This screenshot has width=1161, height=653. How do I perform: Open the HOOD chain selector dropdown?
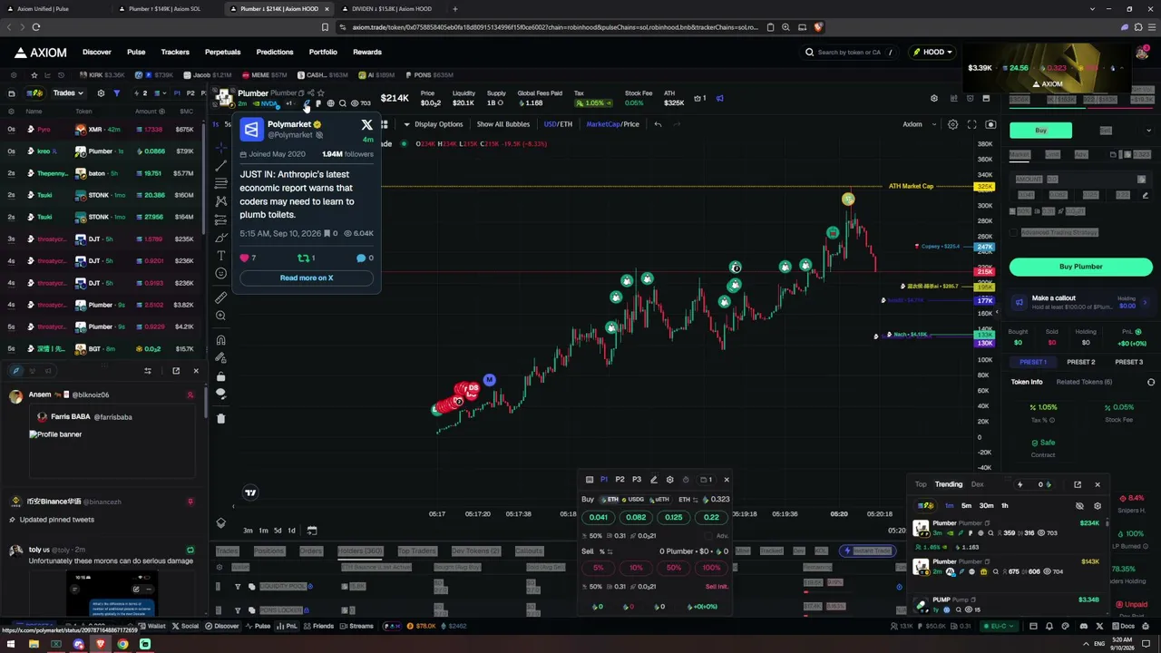tap(932, 53)
